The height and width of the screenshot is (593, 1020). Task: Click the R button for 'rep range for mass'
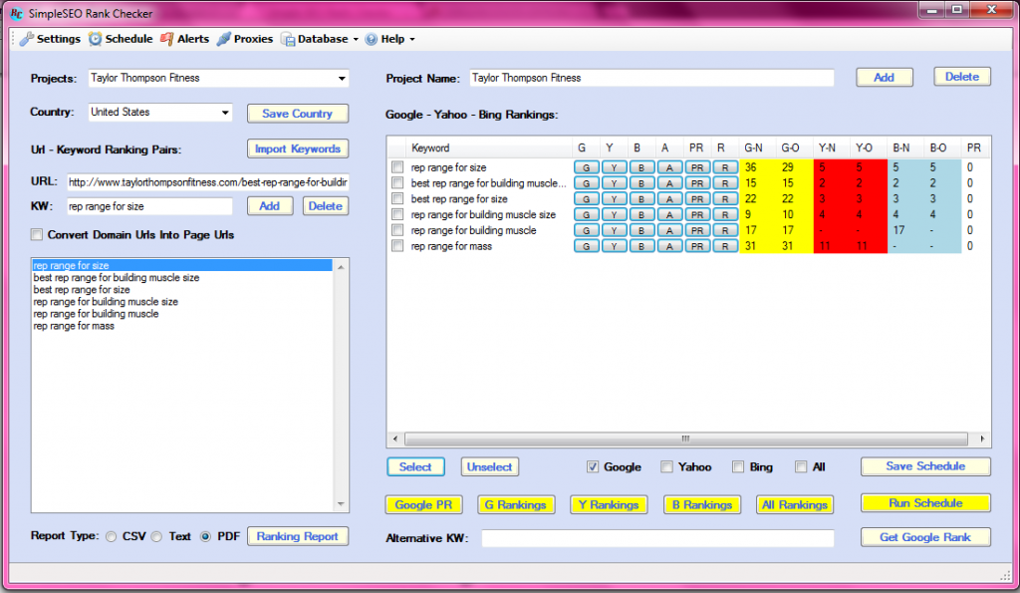(725, 246)
